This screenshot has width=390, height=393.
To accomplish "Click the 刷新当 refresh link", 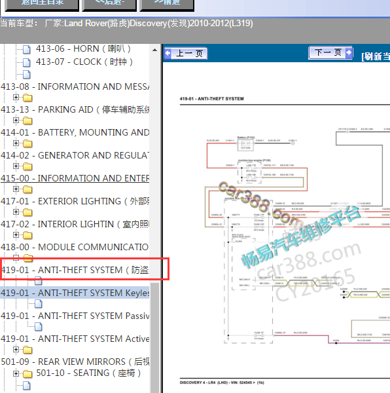I will [x=376, y=56].
